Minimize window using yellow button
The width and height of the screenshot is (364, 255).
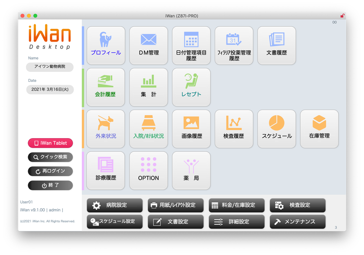[29, 16]
